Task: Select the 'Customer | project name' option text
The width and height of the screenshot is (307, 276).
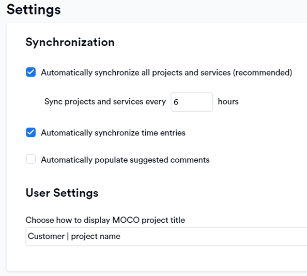Action: (x=74, y=236)
